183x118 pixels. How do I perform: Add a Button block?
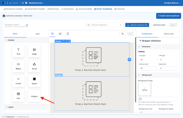[x=18, y=66]
